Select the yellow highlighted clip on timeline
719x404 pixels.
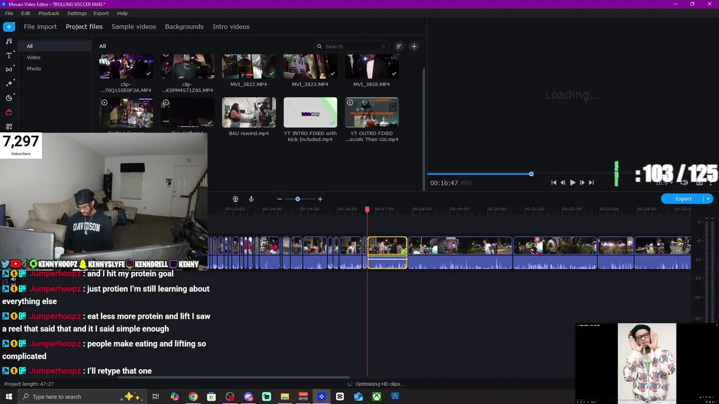coord(387,253)
